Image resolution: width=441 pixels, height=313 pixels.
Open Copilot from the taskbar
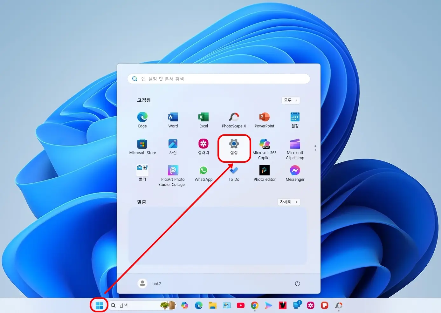click(x=185, y=305)
